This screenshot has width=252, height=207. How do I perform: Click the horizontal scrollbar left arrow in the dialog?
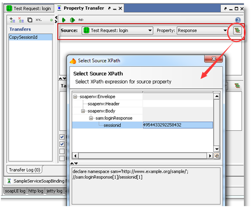(x=75, y=156)
